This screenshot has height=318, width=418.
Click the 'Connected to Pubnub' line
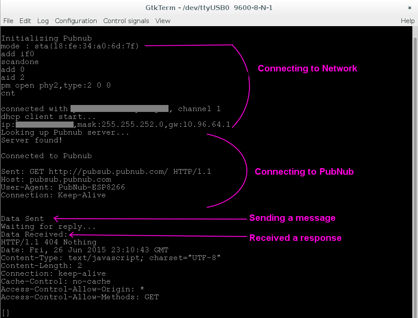point(47,156)
